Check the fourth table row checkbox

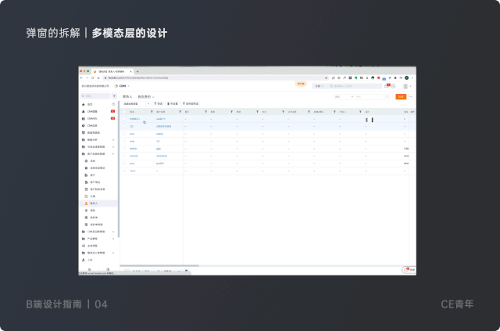click(124, 141)
